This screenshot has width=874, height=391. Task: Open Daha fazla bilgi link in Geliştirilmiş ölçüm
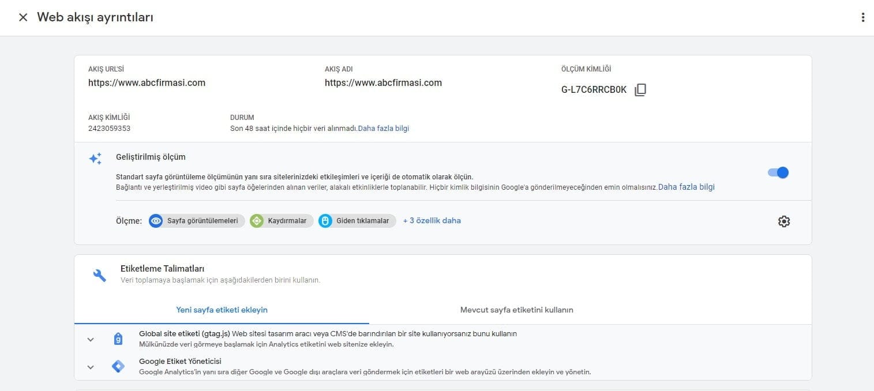tap(687, 187)
